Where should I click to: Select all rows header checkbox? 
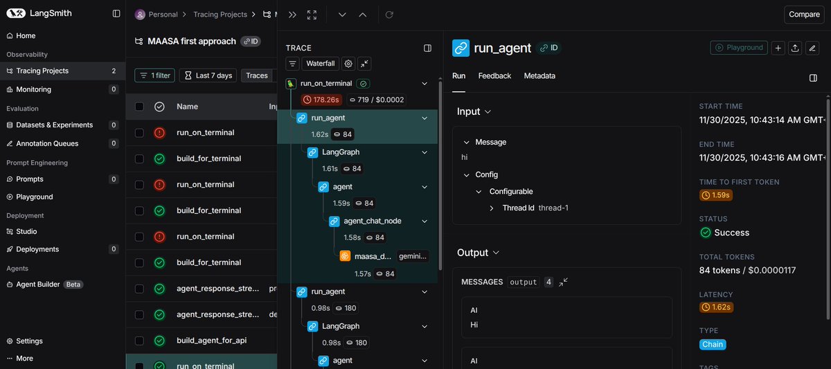pos(139,107)
